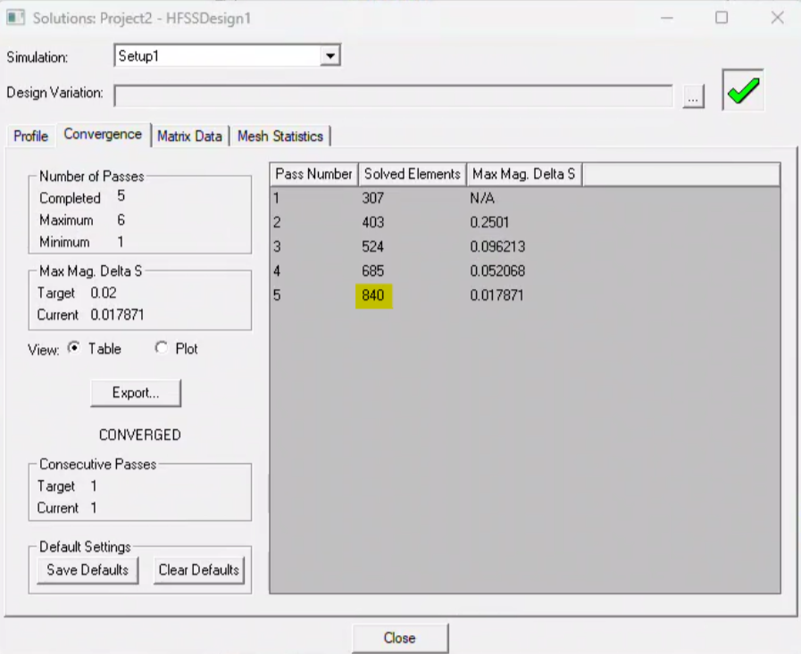Open the Mesh Statistics tab
The width and height of the screenshot is (801, 654).
coord(280,137)
